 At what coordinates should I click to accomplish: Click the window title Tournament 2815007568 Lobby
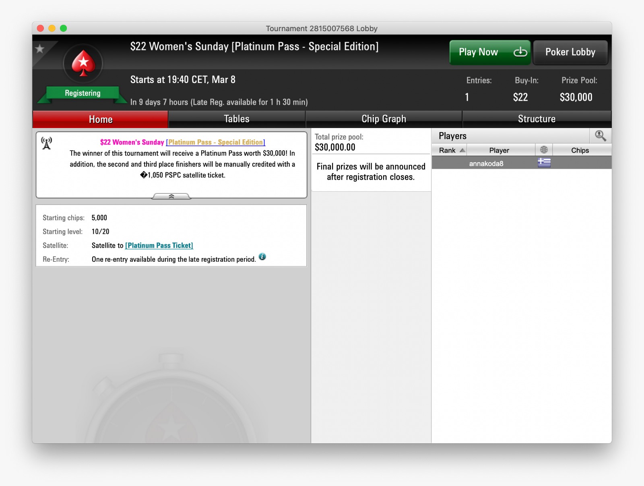tap(322, 29)
